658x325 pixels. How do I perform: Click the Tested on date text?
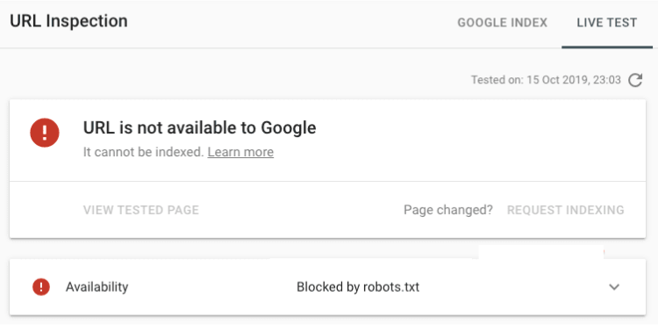tap(546, 80)
